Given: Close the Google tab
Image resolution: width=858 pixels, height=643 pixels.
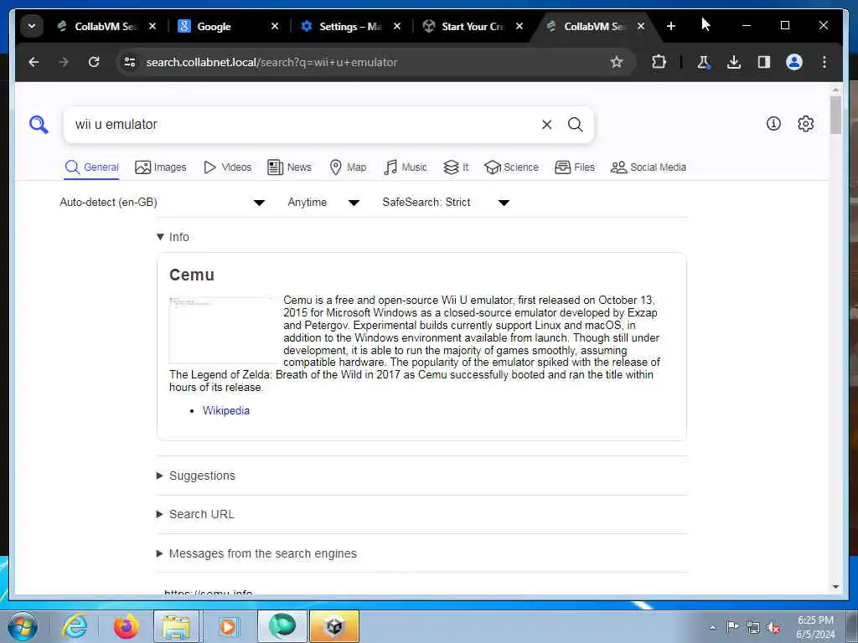Looking at the screenshot, I should (275, 26).
